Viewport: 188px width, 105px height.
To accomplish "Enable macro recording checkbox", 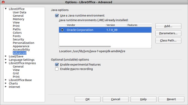I will (57, 69).
